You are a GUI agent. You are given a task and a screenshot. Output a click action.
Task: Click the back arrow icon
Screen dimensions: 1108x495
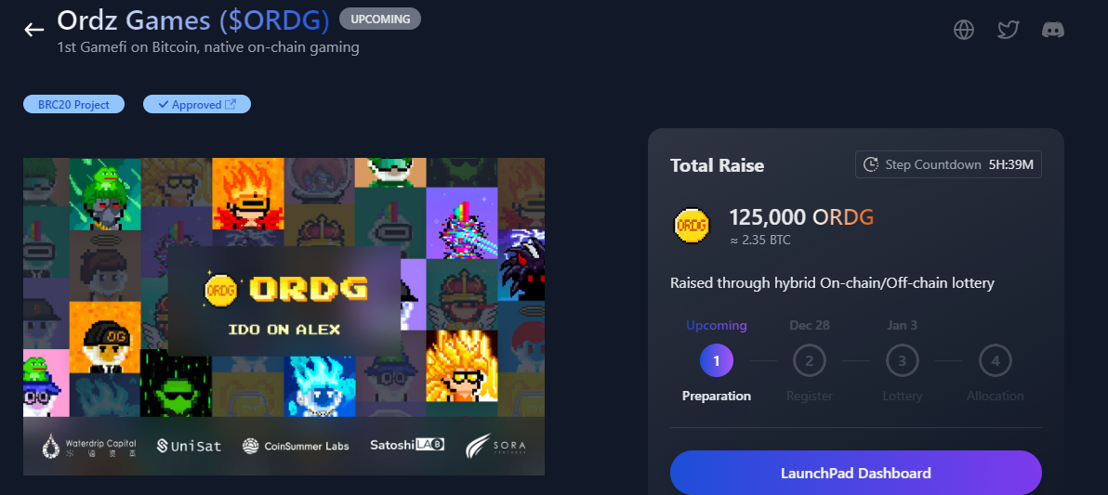33,29
